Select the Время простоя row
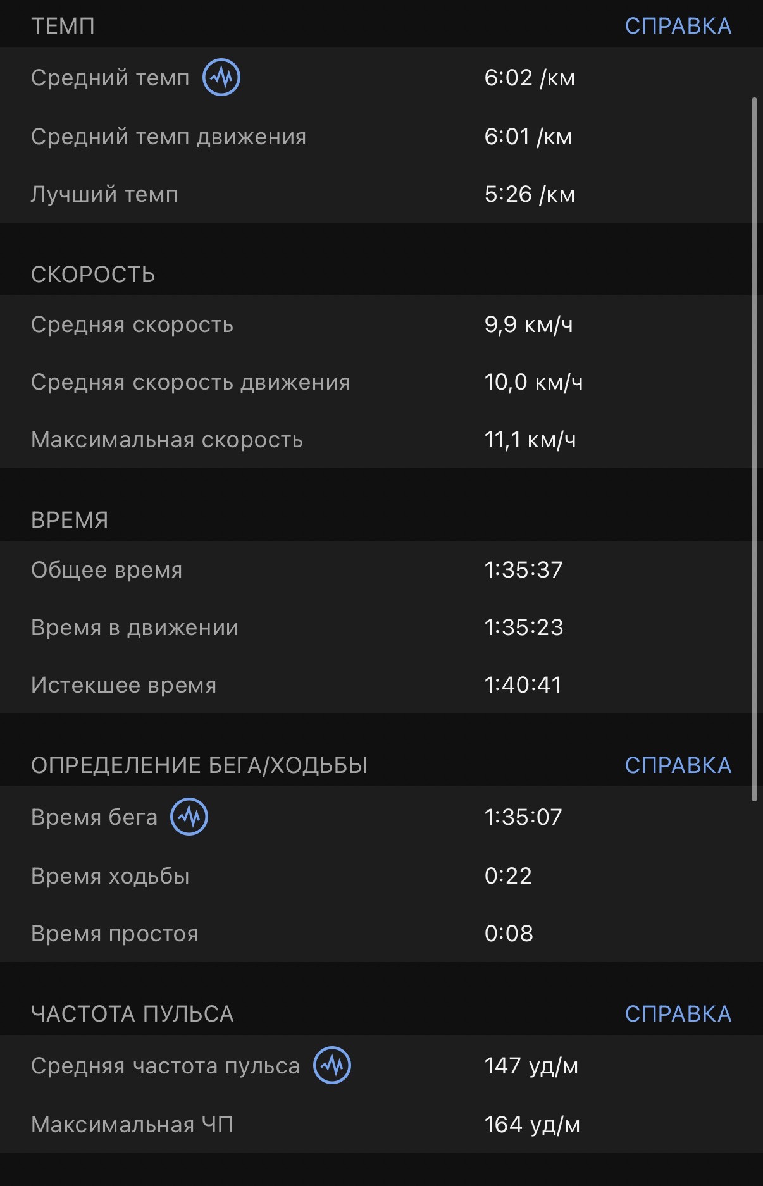763x1186 pixels. coord(381,933)
